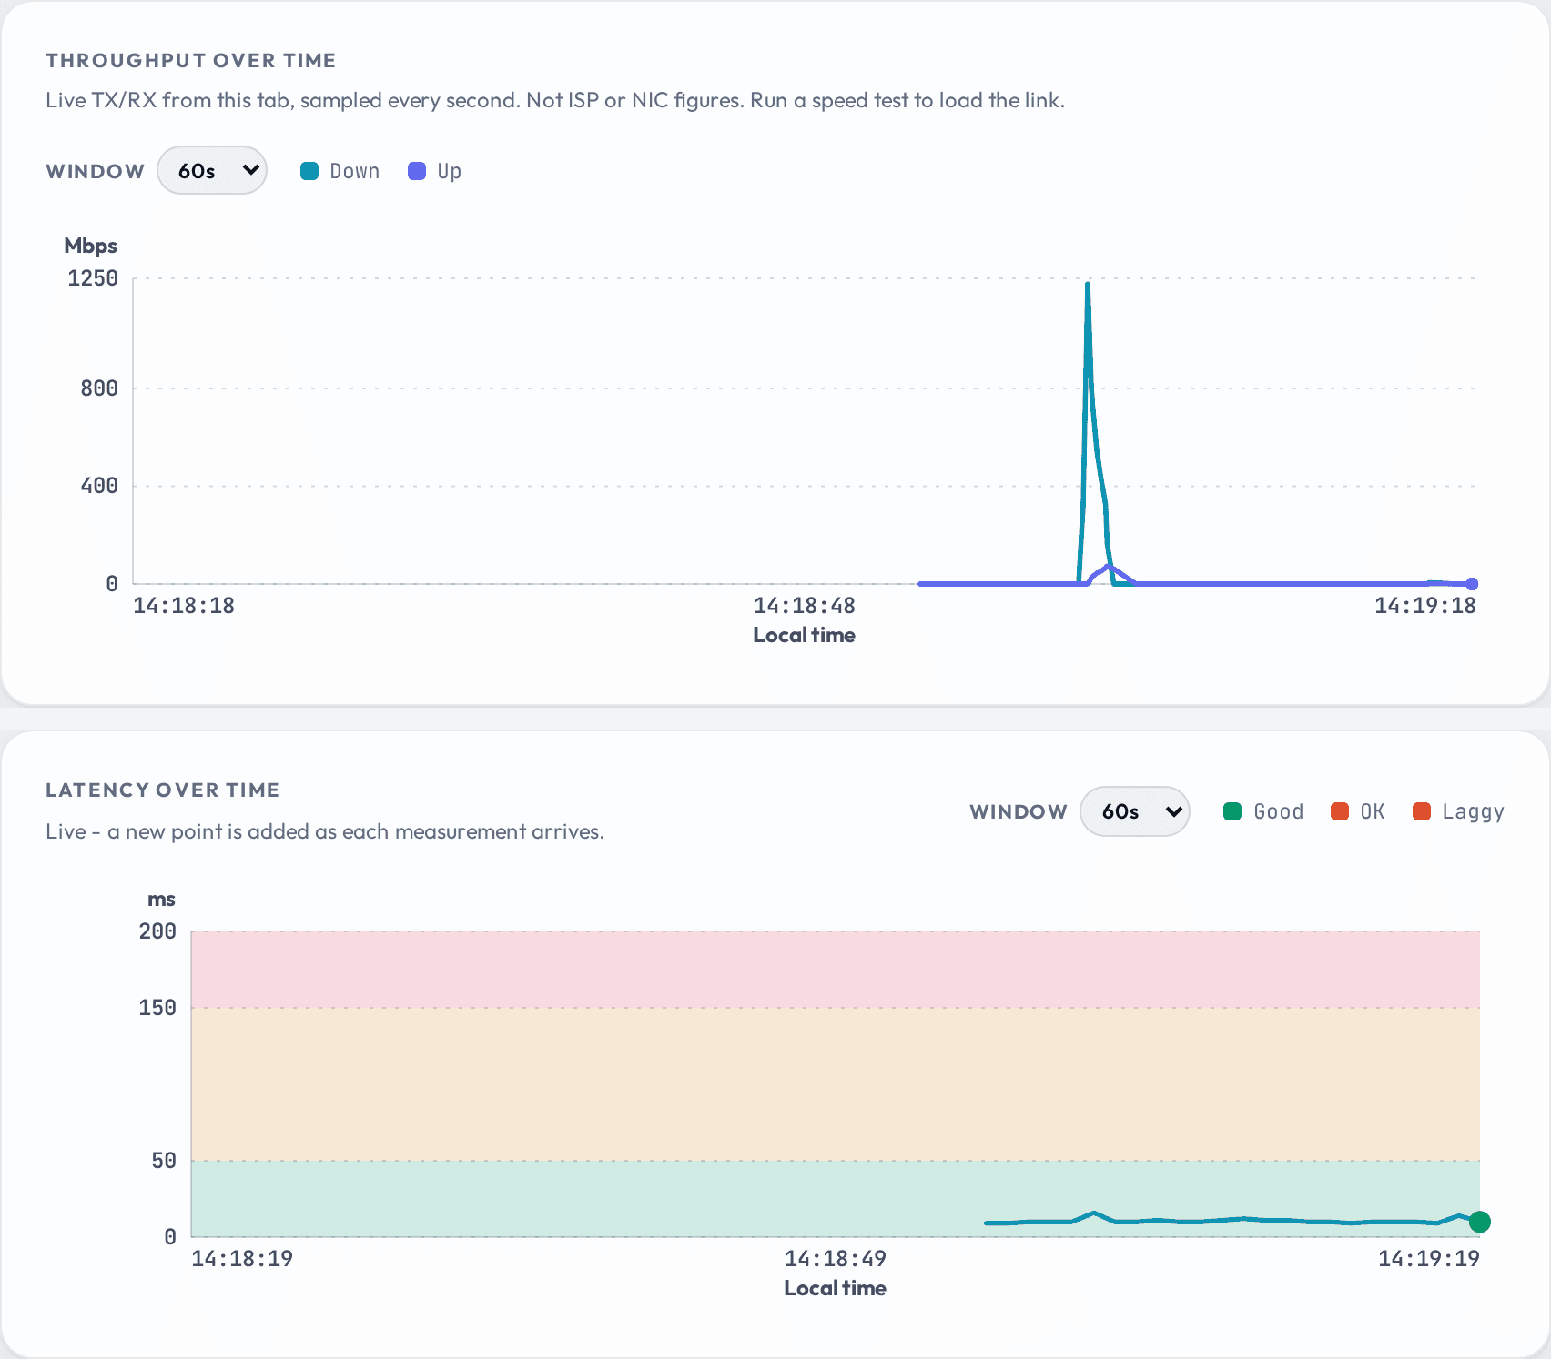This screenshot has width=1551, height=1359.
Task: Open the throughput chart Window dropdown
Action: pyautogui.click(x=212, y=170)
